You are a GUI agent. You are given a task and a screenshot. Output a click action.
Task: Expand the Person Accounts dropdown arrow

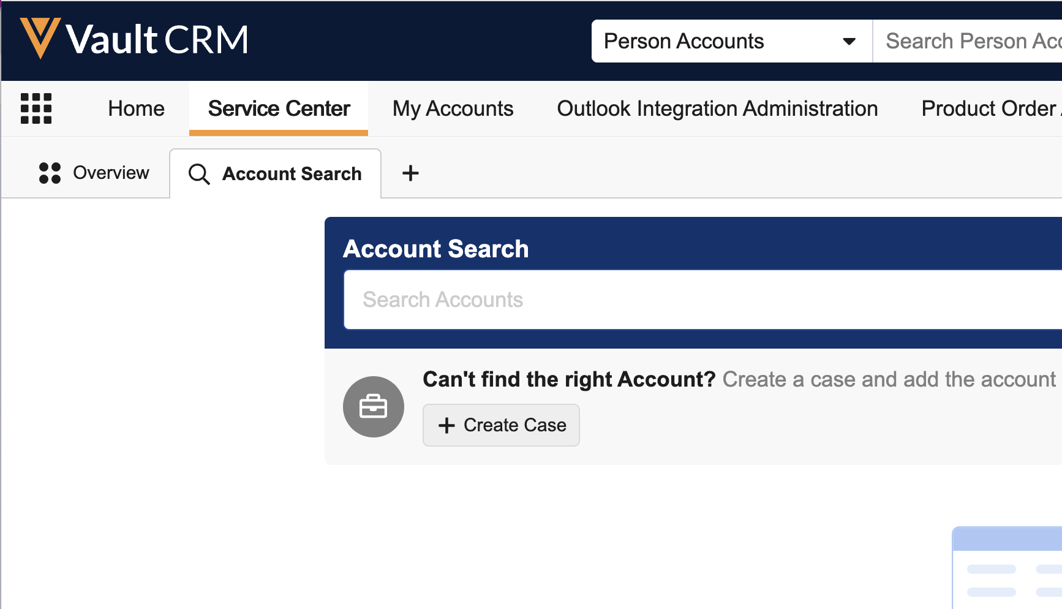[849, 42]
